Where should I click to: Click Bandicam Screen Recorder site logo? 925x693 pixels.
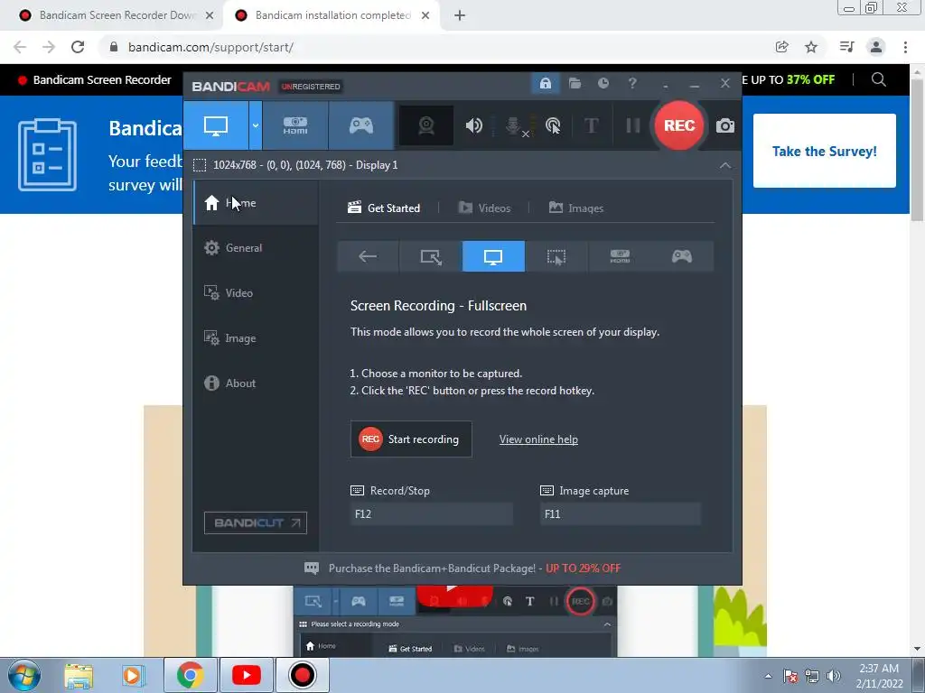pos(94,80)
